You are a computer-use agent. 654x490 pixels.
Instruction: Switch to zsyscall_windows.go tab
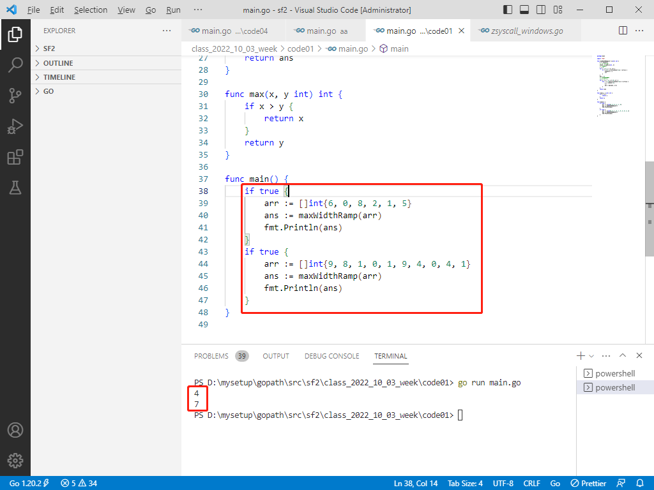click(526, 31)
